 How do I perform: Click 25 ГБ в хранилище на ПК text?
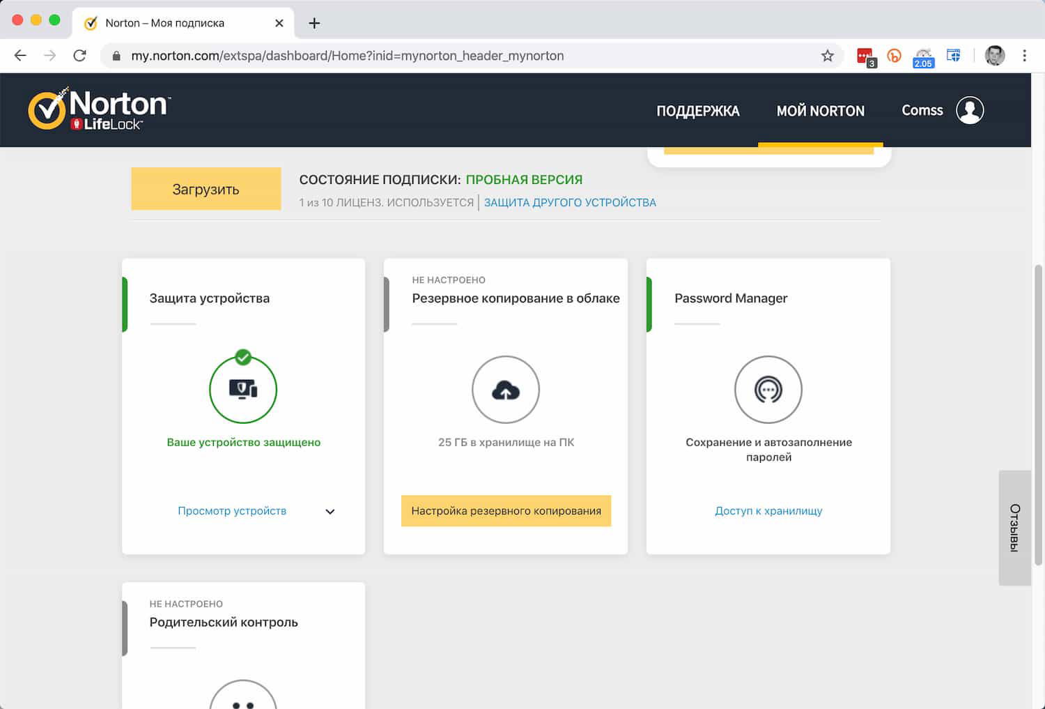click(x=506, y=443)
